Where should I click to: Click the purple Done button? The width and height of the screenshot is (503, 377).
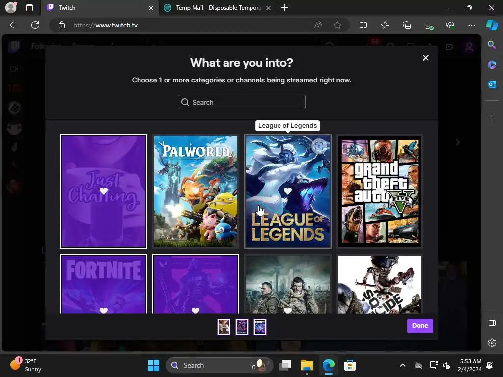(x=420, y=326)
